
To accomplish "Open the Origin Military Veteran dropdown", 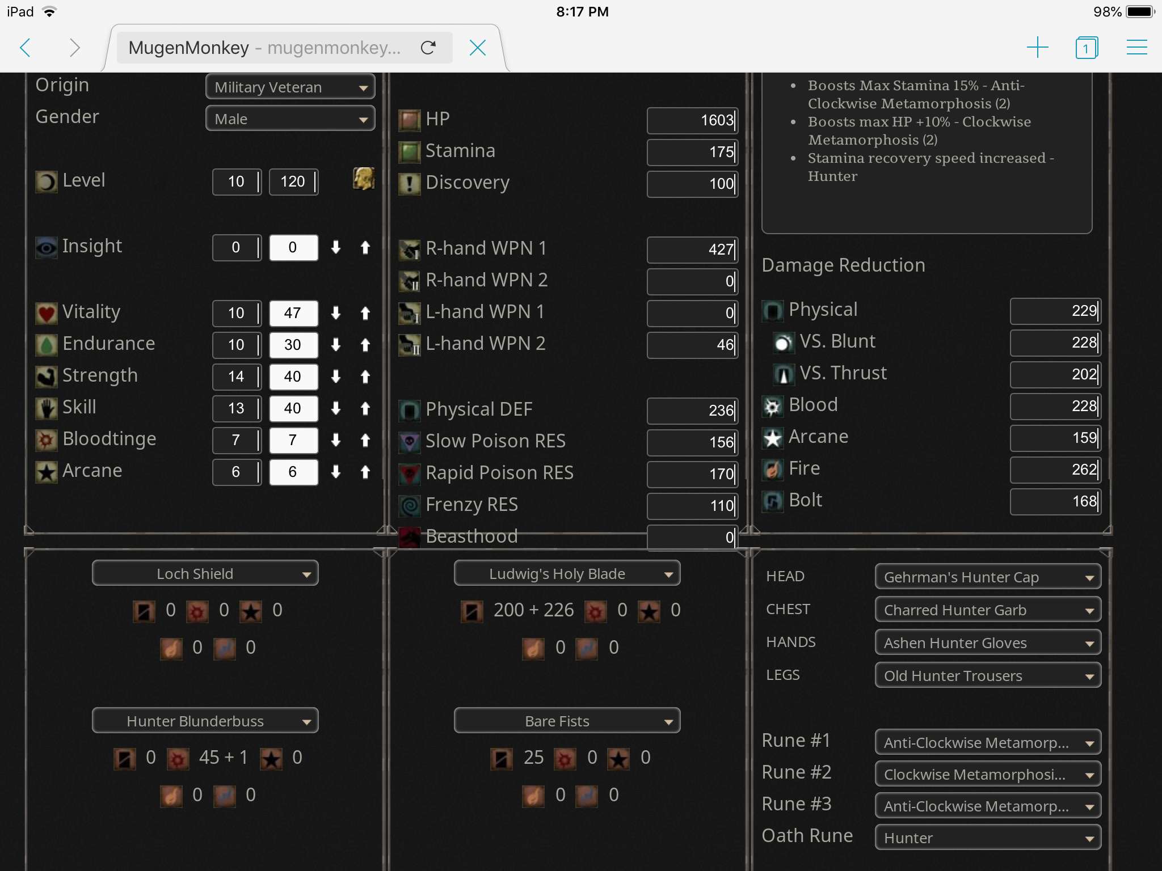I will click(290, 87).
